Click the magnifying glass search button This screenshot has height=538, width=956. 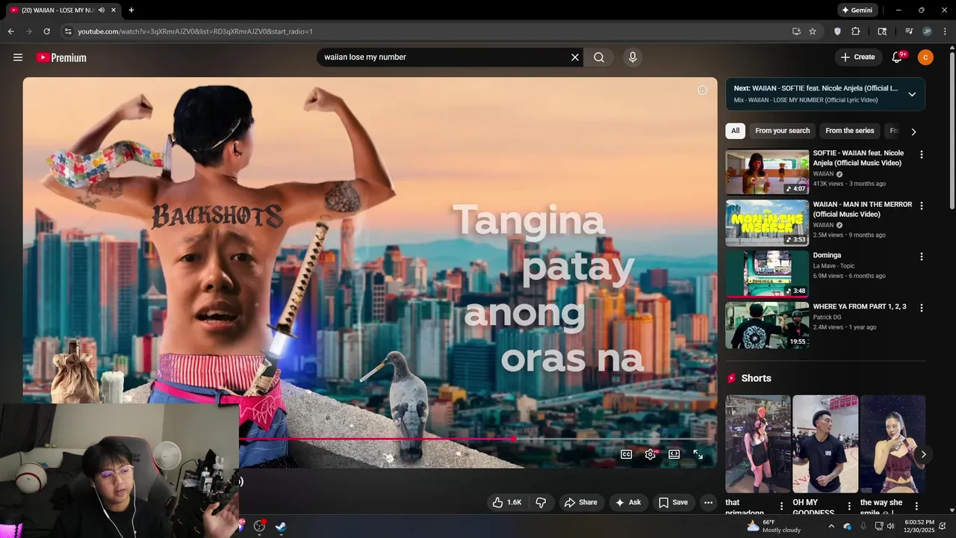(599, 58)
